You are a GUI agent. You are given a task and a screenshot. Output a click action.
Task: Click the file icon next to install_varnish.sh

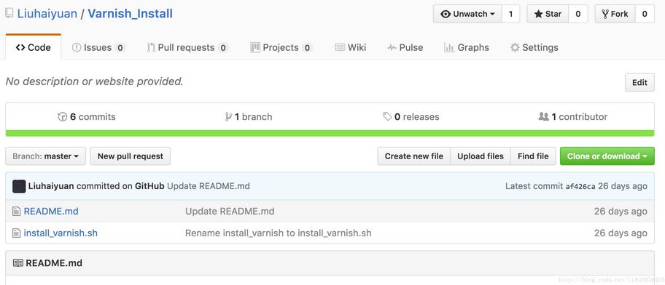[x=16, y=233]
